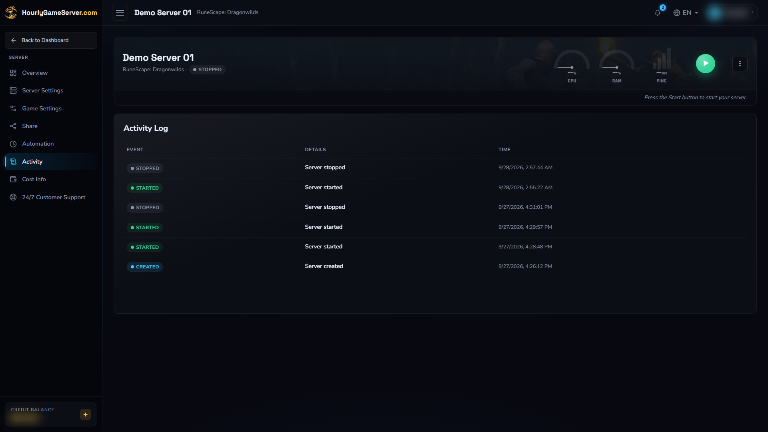Click STARTED badge at 2:55:22 AM row
This screenshot has height=432, width=768.
coord(145,188)
